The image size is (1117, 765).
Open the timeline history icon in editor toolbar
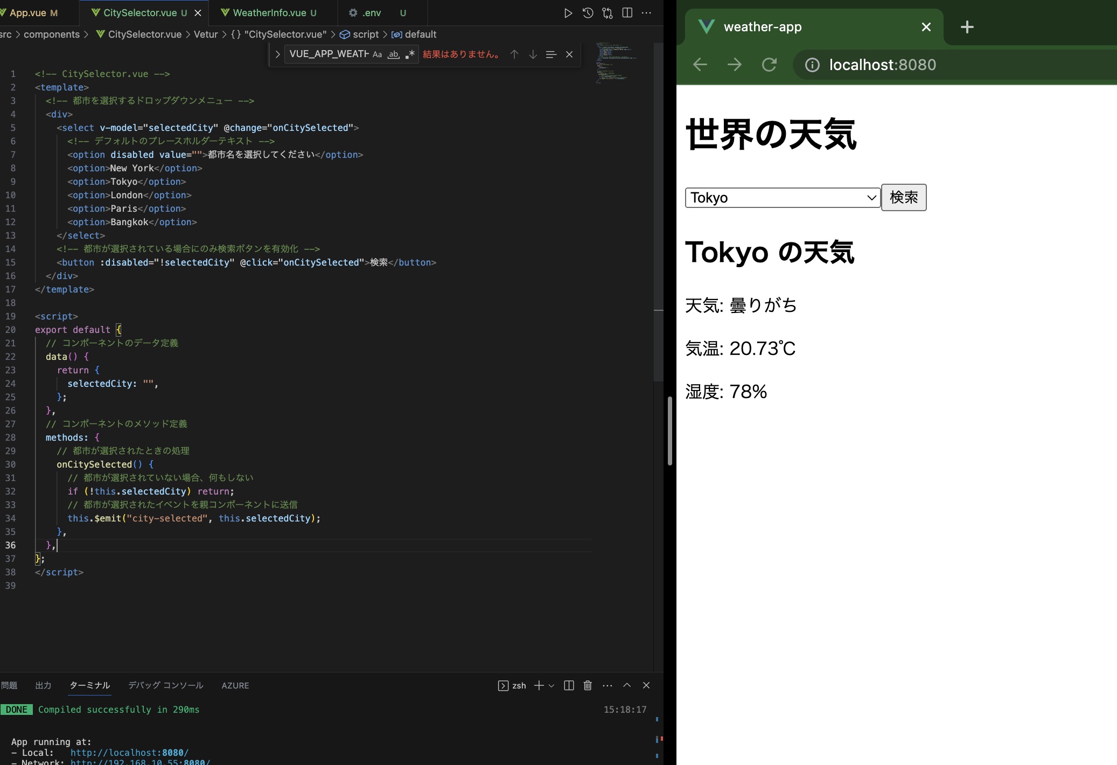[x=588, y=13]
